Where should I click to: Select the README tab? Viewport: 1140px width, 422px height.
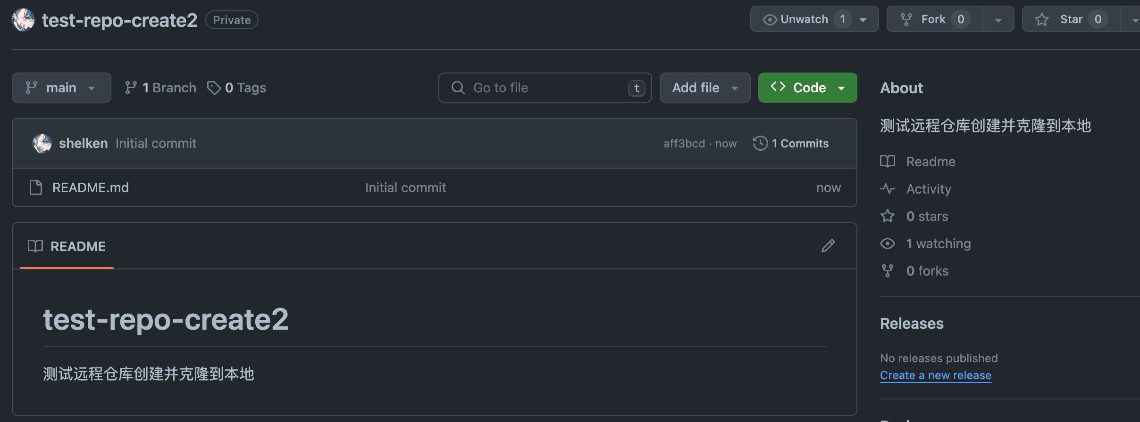pyautogui.click(x=67, y=246)
